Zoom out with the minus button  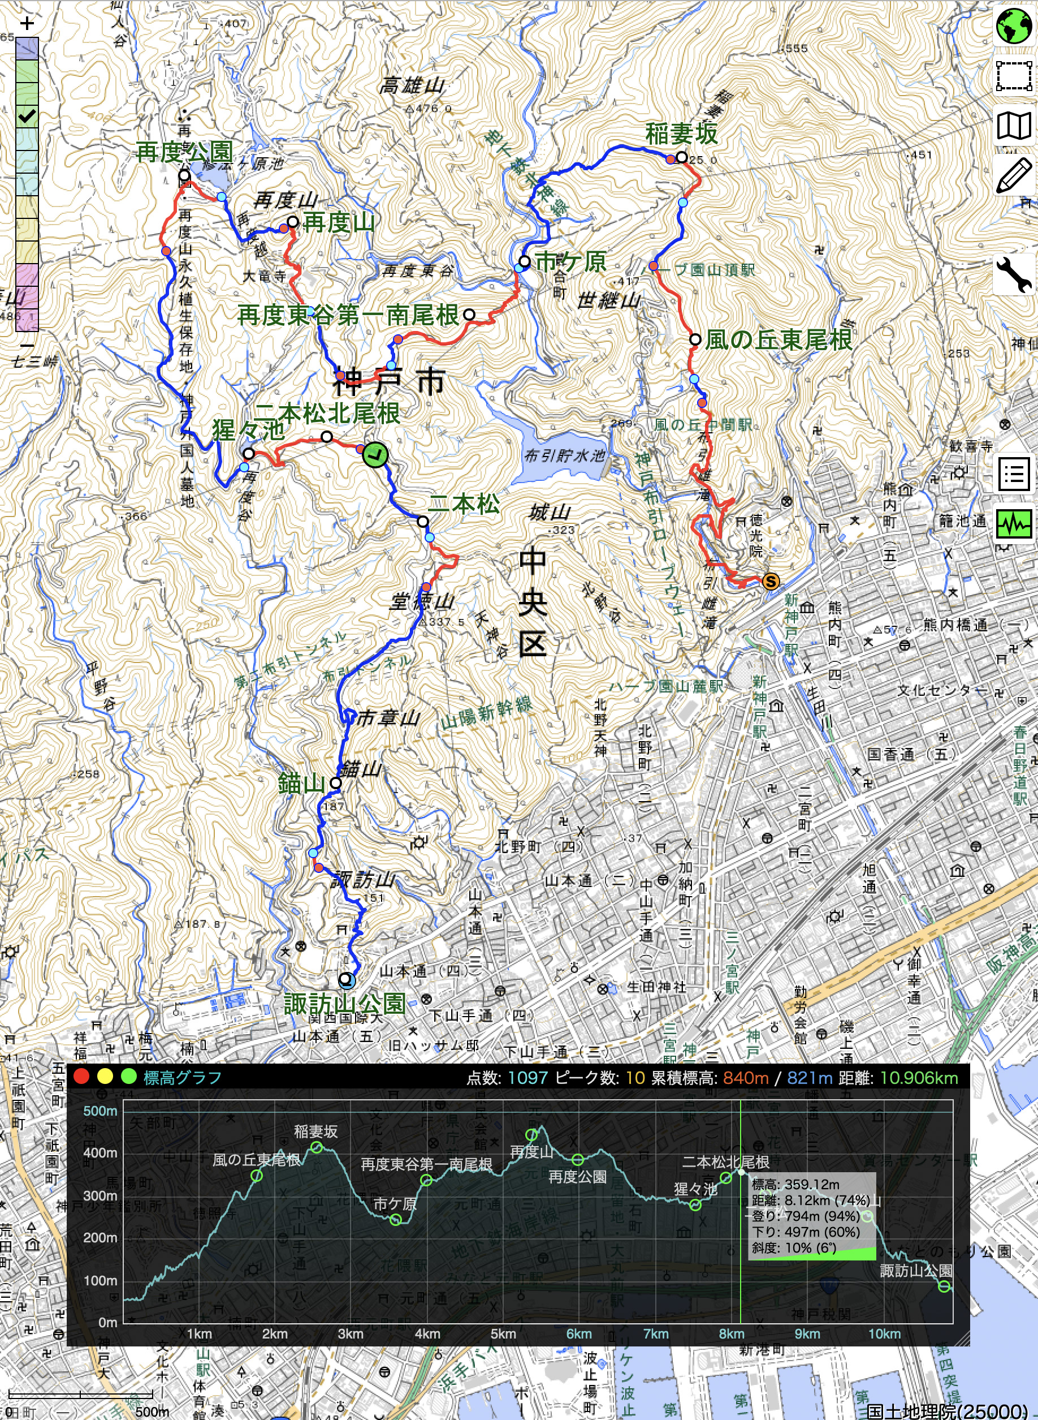click(27, 345)
